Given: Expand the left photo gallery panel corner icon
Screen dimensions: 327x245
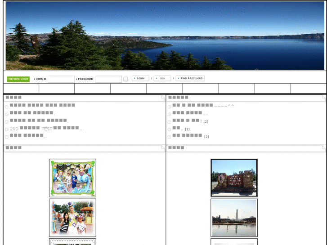Looking at the screenshot, I should coord(163,148).
